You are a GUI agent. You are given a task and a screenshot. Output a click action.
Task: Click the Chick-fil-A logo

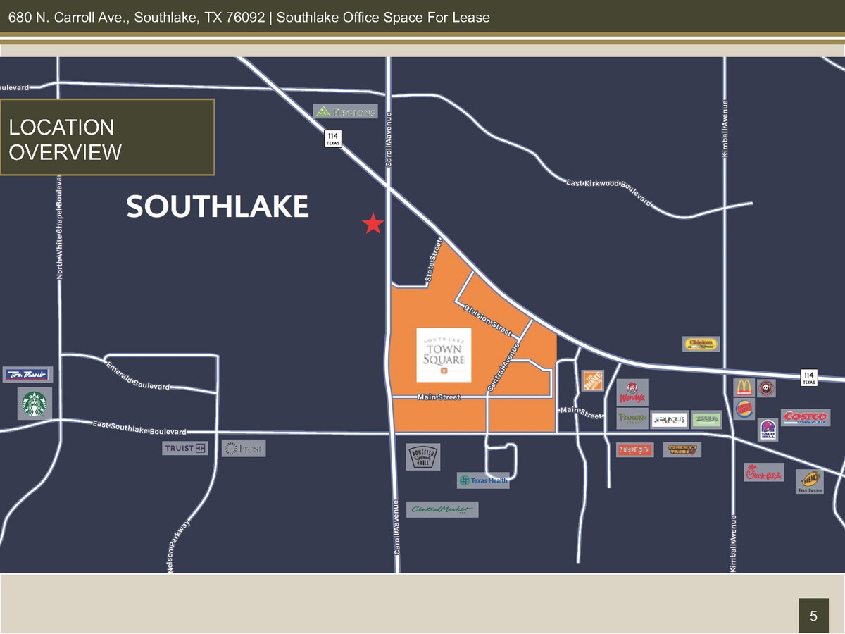pyautogui.click(x=764, y=473)
